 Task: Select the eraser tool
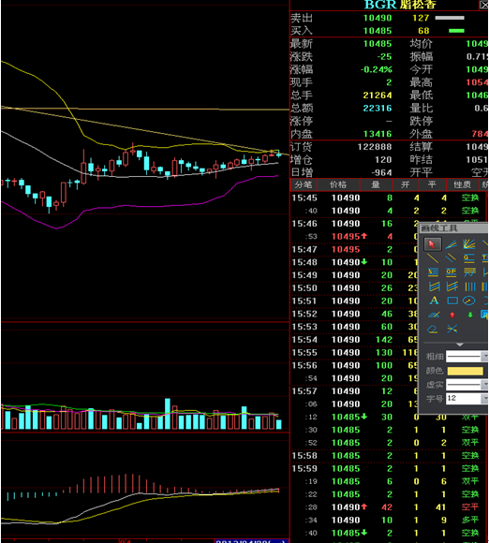pyautogui.click(x=433, y=329)
